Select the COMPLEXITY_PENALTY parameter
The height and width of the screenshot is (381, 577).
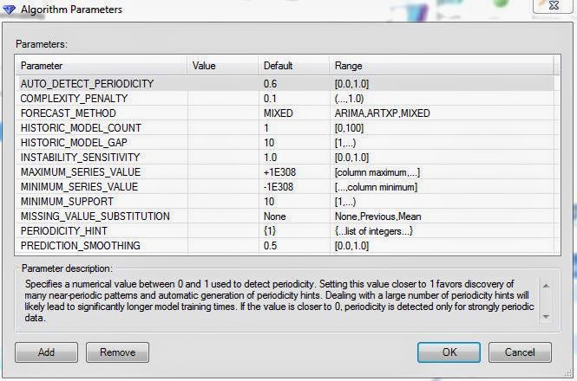(74, 99)
